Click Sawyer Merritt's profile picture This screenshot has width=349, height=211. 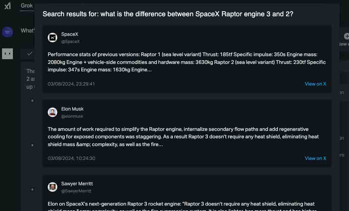pyautogui.click(x=53, y=187)
